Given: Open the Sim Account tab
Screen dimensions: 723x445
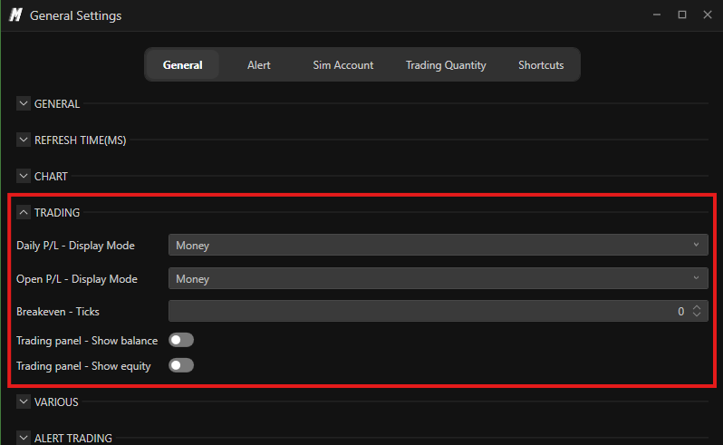Looking at the screenshot, I should point(343,65).
